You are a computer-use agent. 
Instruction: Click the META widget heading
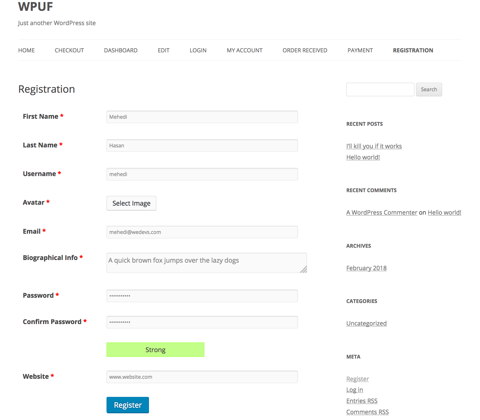(353, 357)
